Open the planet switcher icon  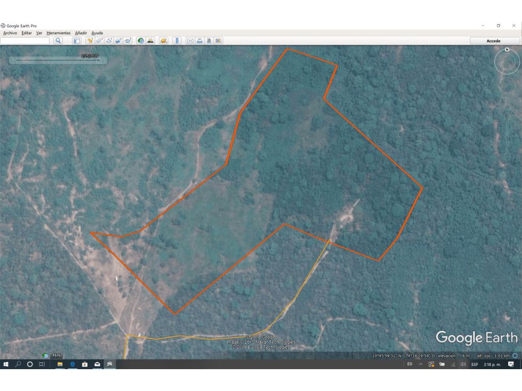point(164,40)
